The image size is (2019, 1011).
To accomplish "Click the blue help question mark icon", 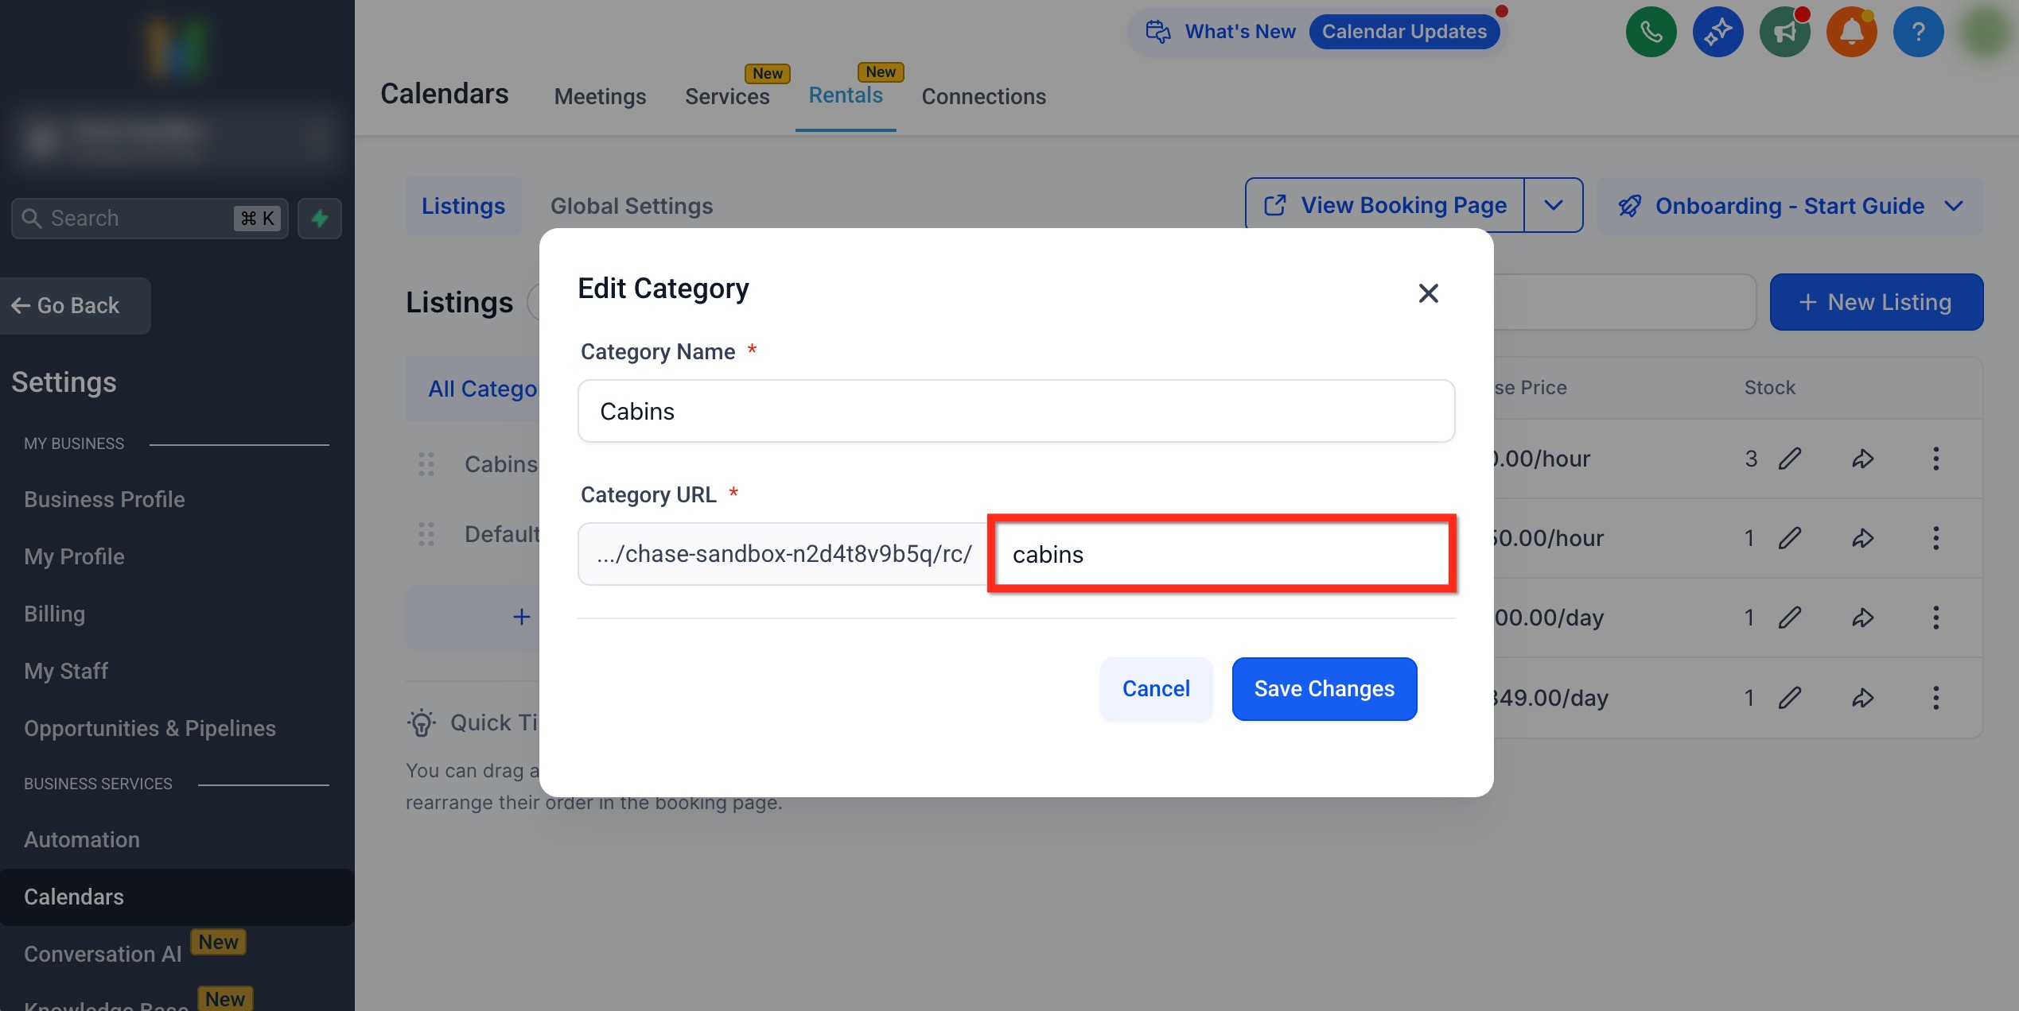I will coord(1918,33).
